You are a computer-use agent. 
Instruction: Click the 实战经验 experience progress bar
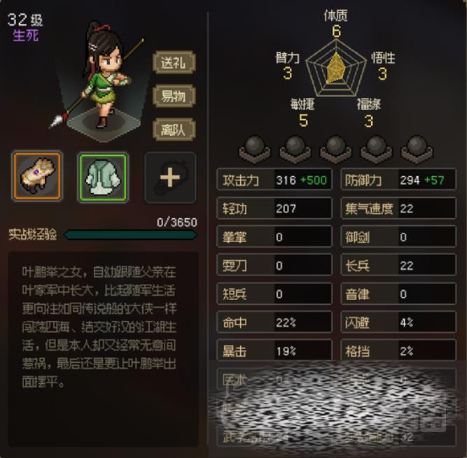pyautogui.click(x=130, y=235)
